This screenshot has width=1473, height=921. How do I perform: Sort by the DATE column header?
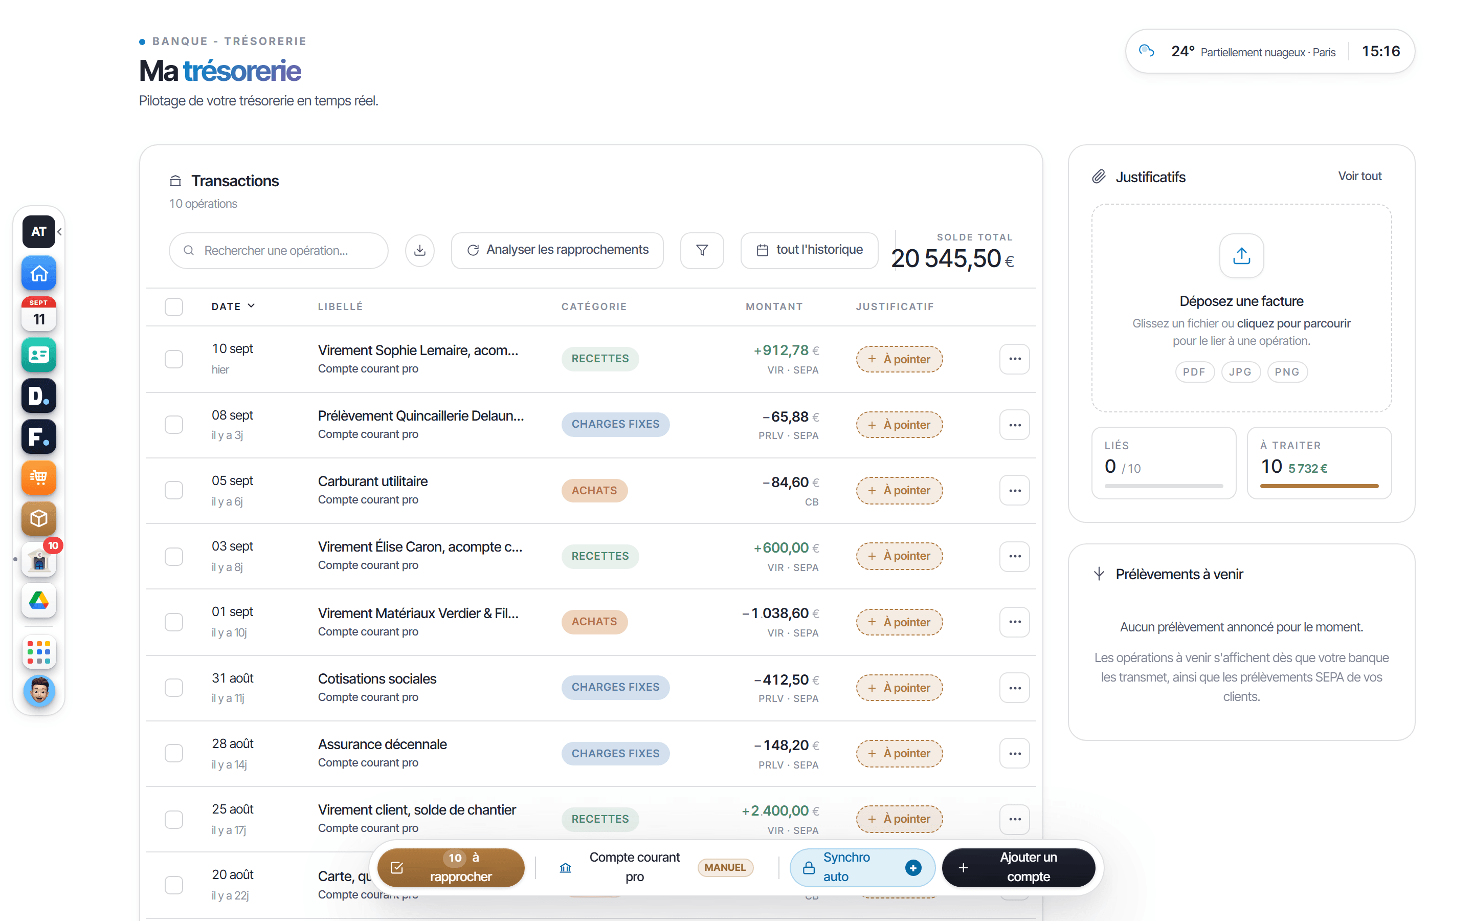pos(233,306)
